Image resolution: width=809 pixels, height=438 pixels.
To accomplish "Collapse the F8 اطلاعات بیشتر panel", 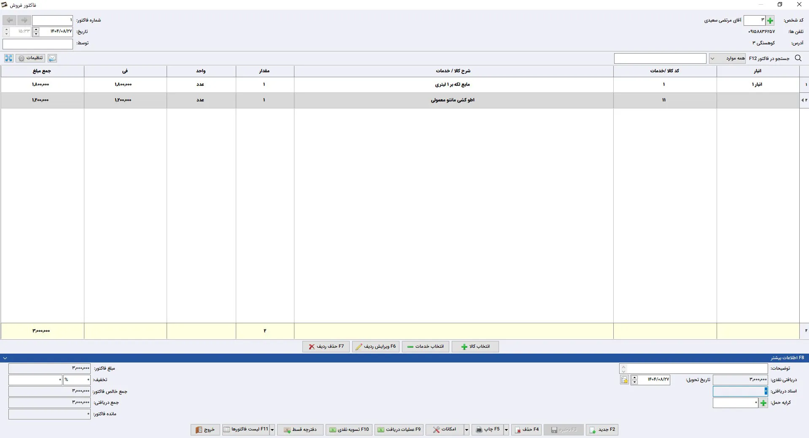I will [x=5, y=358].
